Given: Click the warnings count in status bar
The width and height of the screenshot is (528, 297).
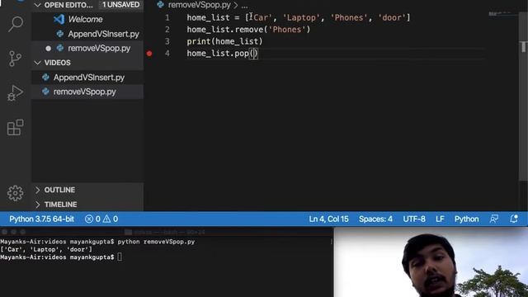Looking at the screenshot, I should (111, 219).
